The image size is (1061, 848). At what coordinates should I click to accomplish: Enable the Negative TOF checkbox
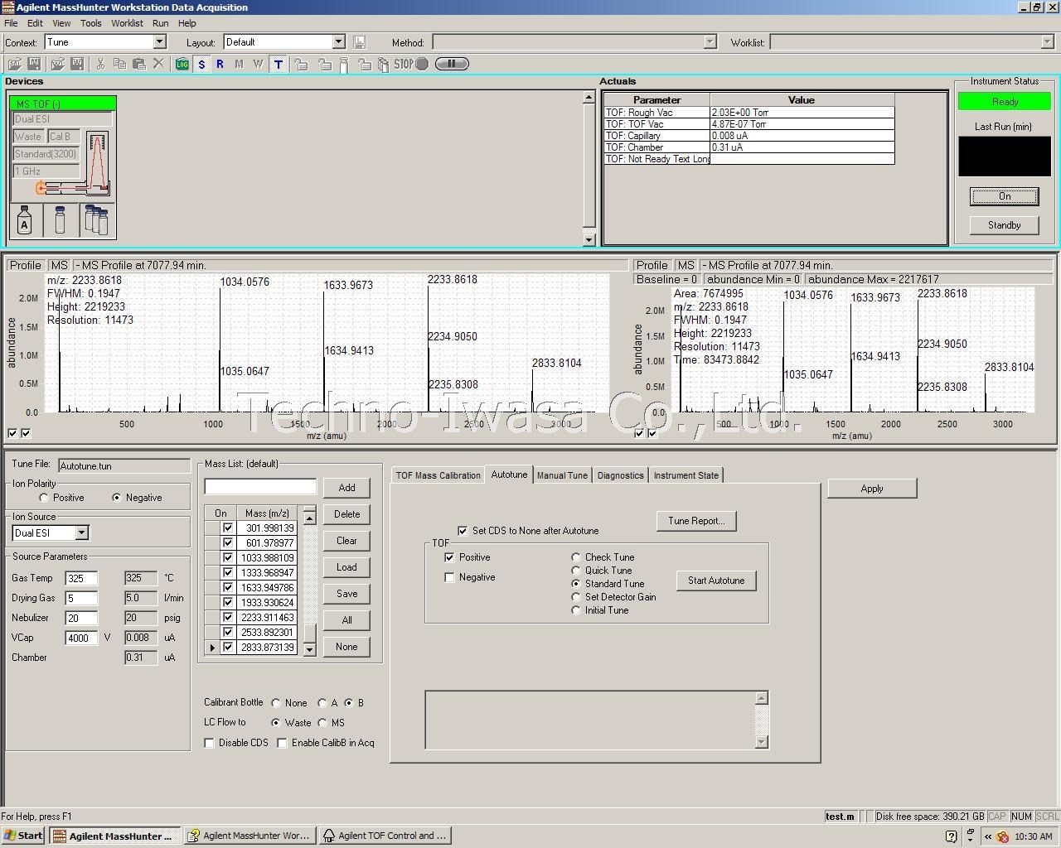(450, 577)
